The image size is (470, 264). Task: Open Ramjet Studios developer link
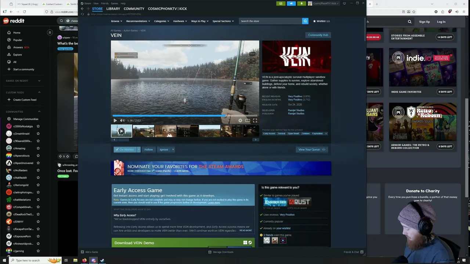coord(296,110)
